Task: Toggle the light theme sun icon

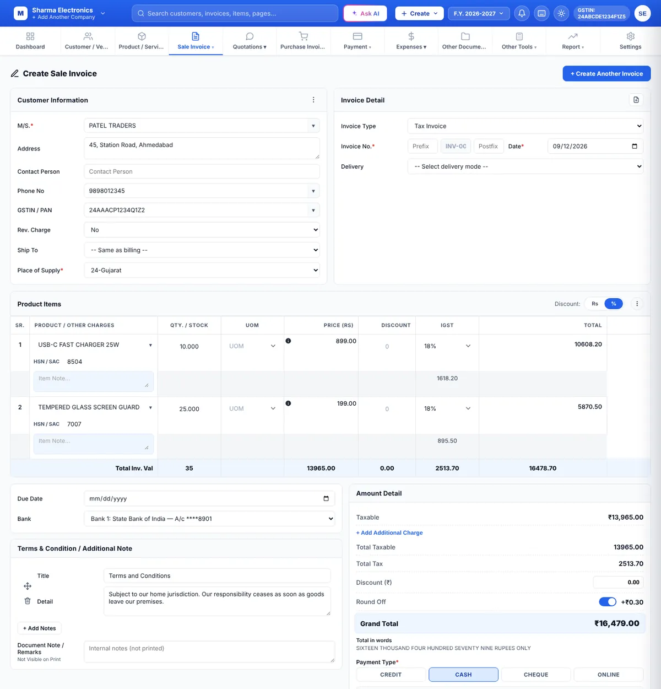Action: (561, 13)
